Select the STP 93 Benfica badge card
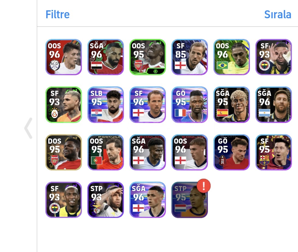The height and width of the screenshot is (252, 298). click(x=106, y=200)
